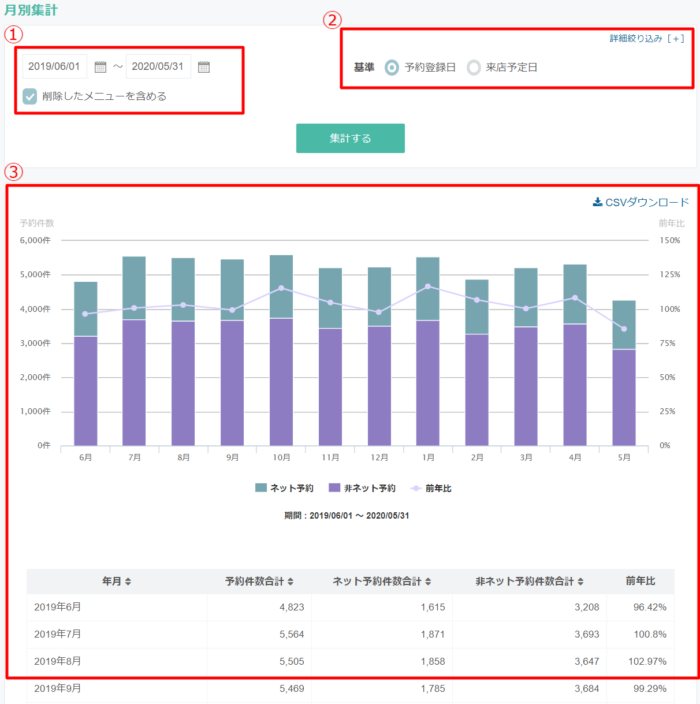Click the CSVダウンロード download icon
Viewport: 700px width, 704px height.
tap(598, 202)
